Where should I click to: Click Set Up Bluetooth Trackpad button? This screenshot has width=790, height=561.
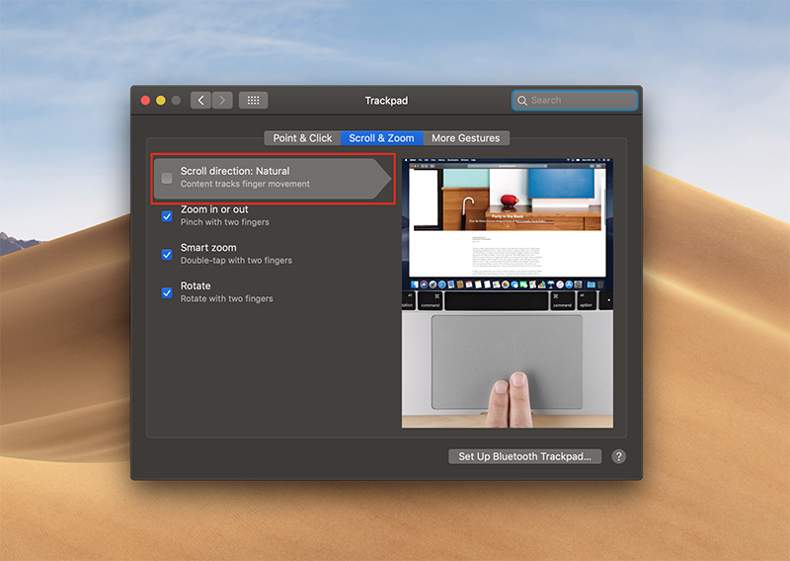click(x=524, y=457)
